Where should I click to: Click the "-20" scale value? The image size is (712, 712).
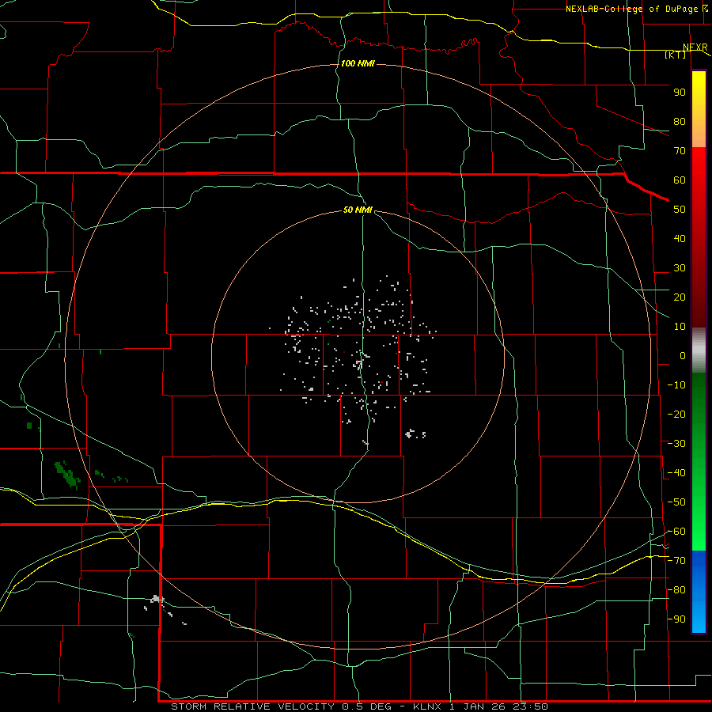coord(676,414)
